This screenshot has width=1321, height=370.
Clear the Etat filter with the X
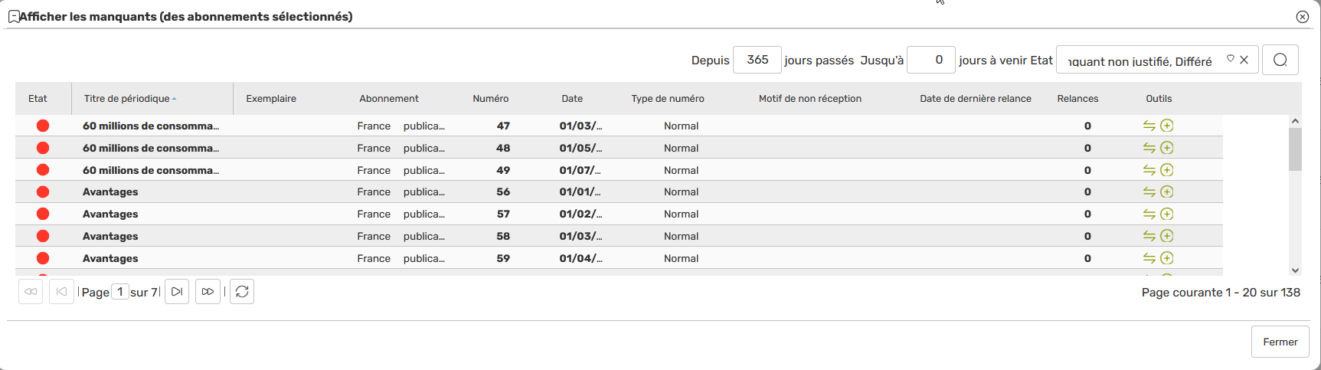[1244, 60]
